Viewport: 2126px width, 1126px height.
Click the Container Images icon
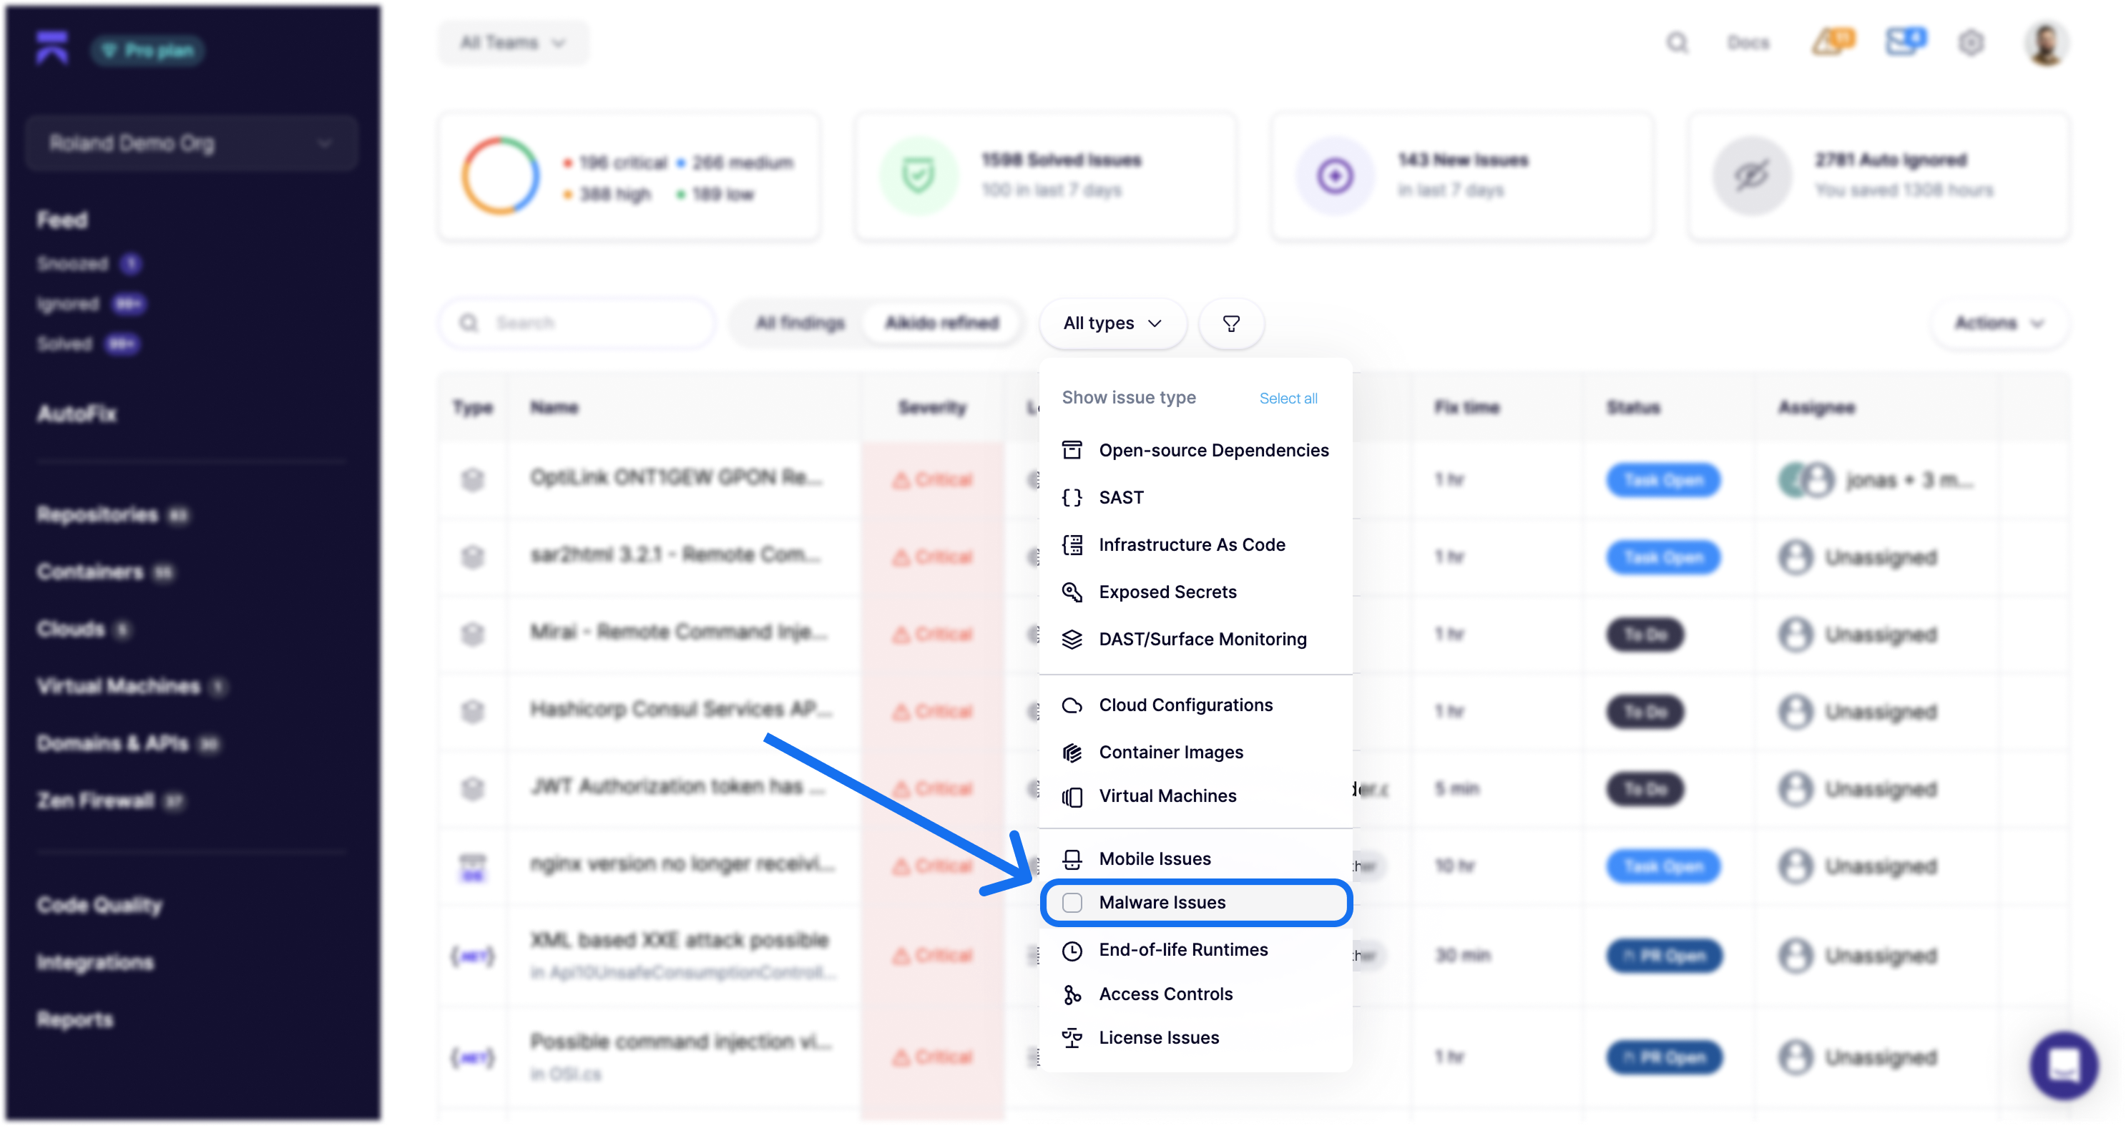pyautogui.click(x=1072, y=752)
